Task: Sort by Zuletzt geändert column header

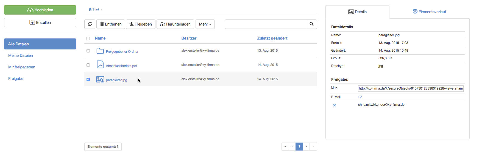Action: 272,38
